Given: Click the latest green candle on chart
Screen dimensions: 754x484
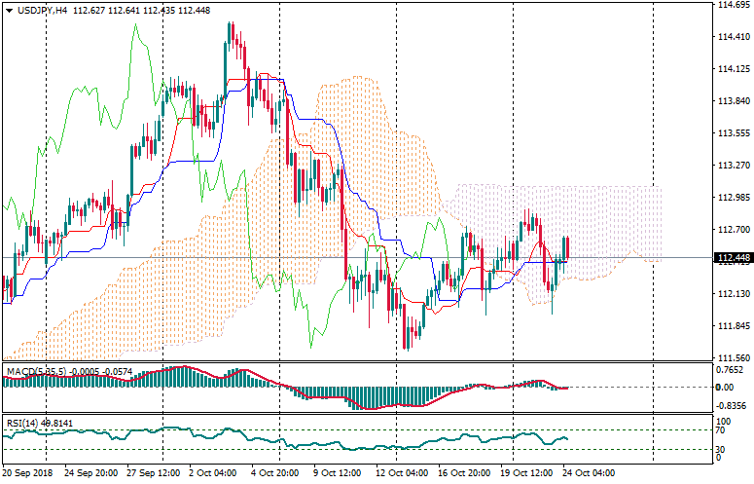Looking at the screenshot, I should 566,248.
